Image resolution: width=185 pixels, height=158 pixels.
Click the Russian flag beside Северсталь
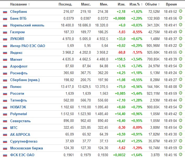(x=5, y=121)
